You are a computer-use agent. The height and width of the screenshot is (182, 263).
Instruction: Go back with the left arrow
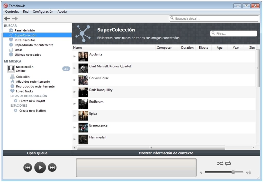[7, 19]
